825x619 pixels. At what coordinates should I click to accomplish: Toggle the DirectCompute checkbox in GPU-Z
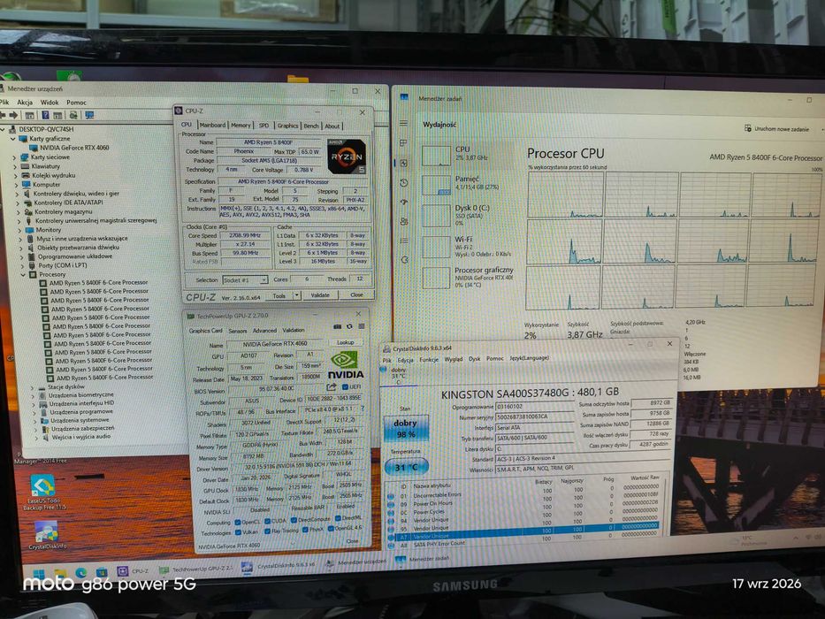[x=294, y=520]
